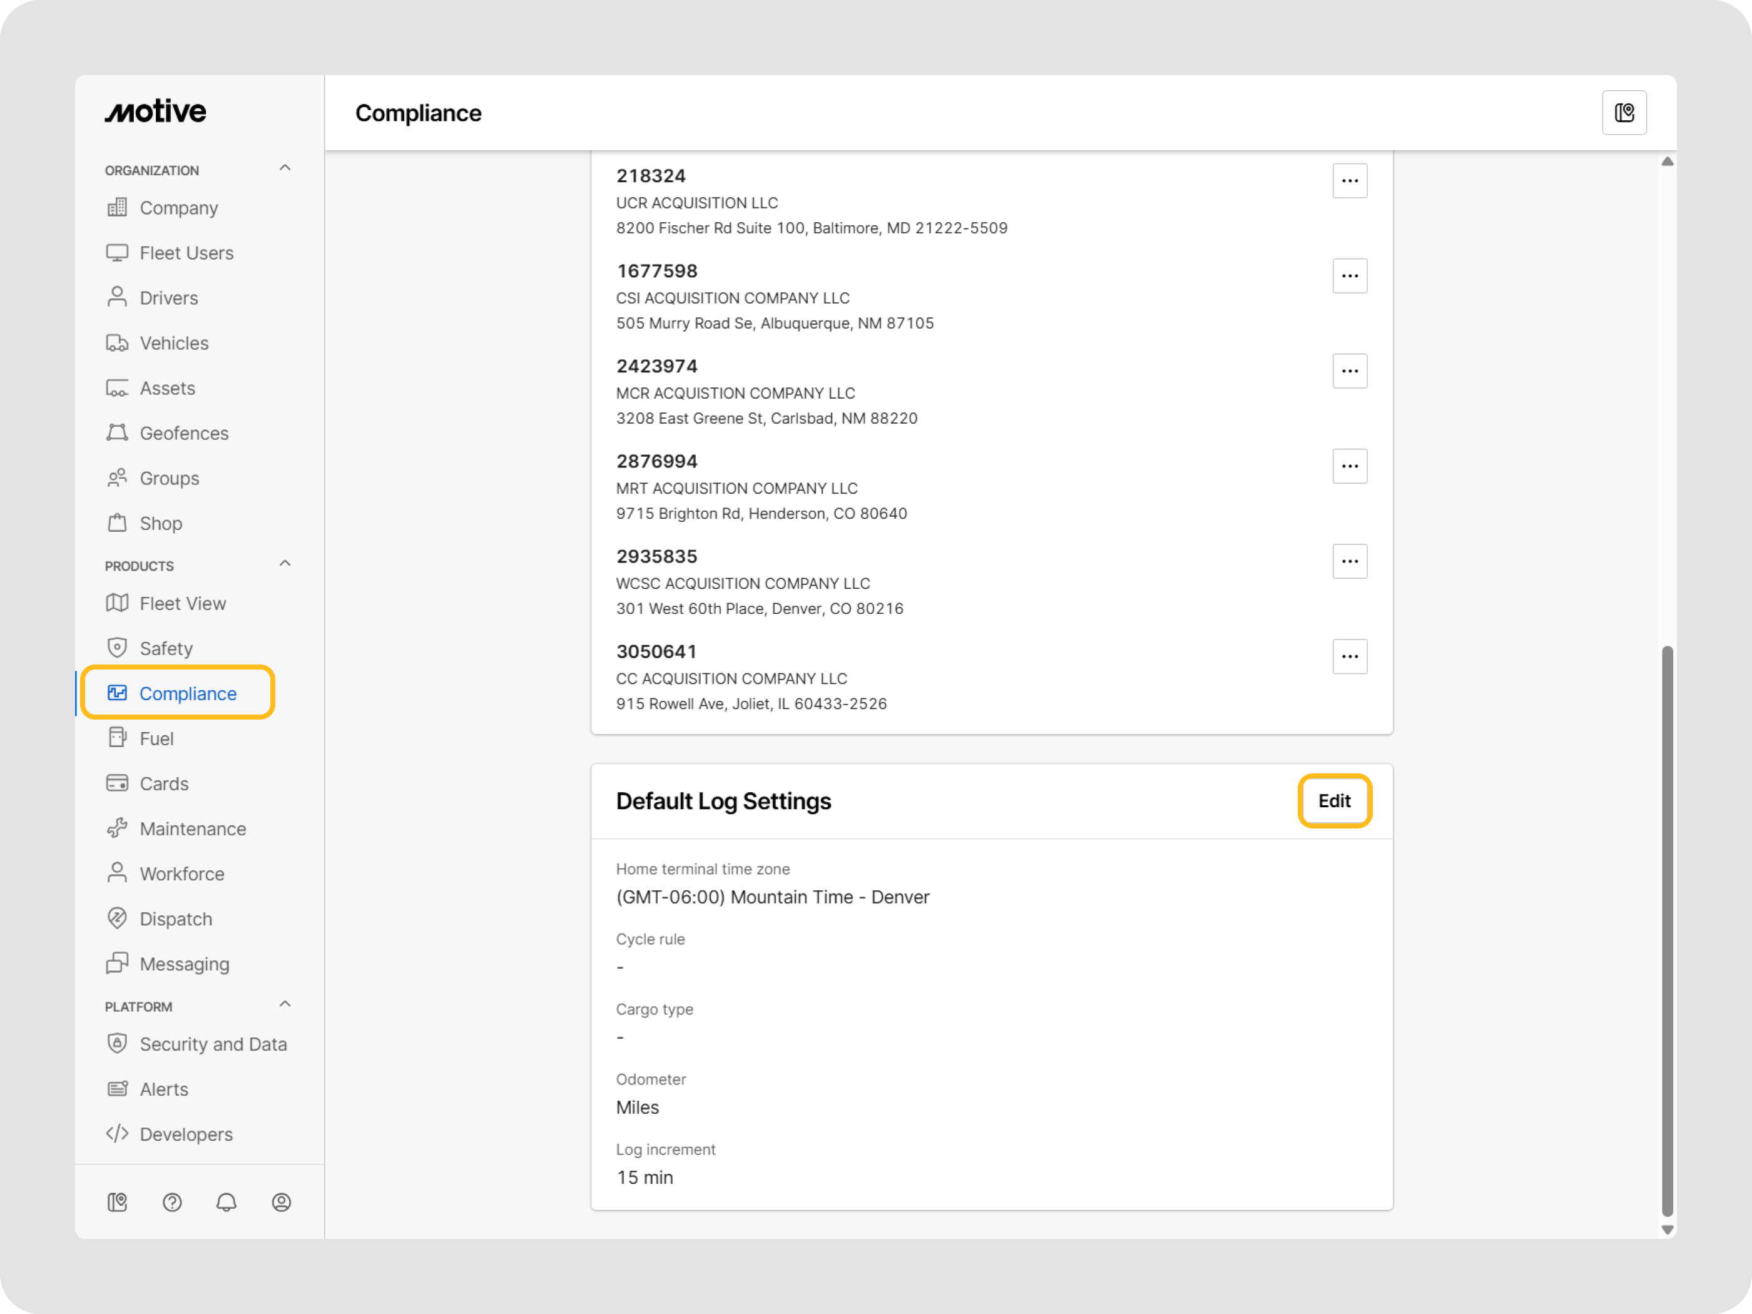Screen dimensions: 1752x1314
Task: Click the scrollbar down arrow
Action: [x=1668, y=1230]
